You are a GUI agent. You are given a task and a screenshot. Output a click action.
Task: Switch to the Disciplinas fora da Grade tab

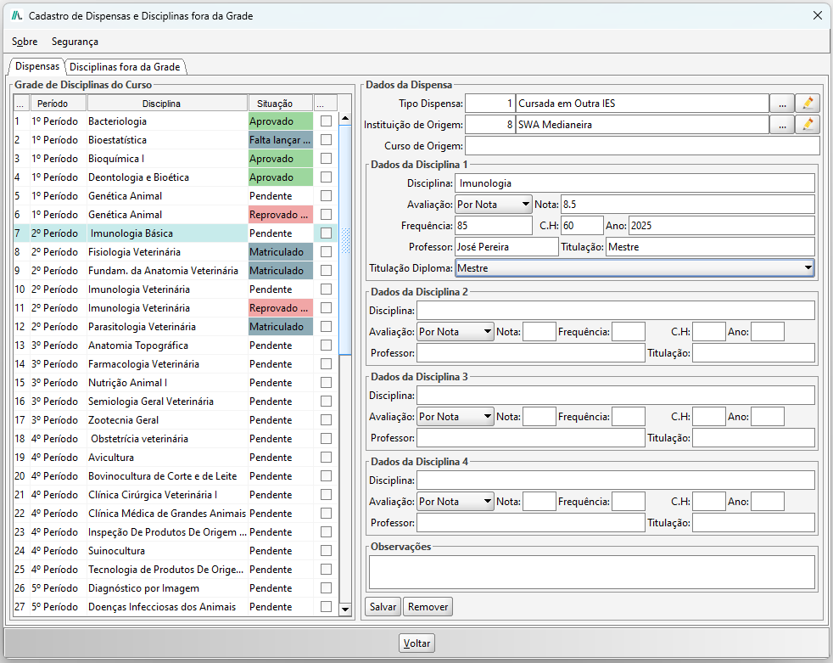pos(125,67)
